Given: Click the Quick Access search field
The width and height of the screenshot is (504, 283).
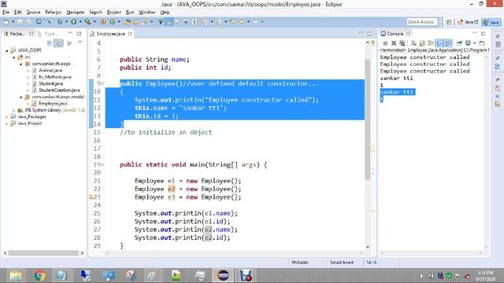Looking at the screenshot, I should 422,22.
